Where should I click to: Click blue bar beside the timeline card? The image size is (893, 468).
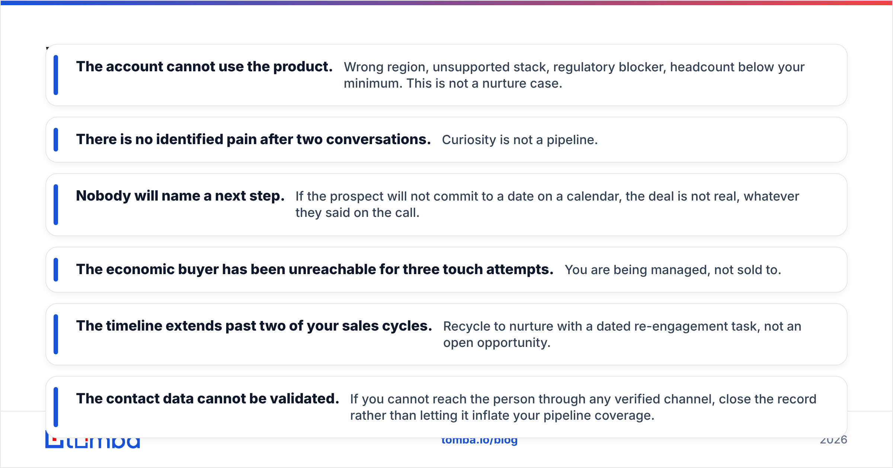click(x=56, y=334)
